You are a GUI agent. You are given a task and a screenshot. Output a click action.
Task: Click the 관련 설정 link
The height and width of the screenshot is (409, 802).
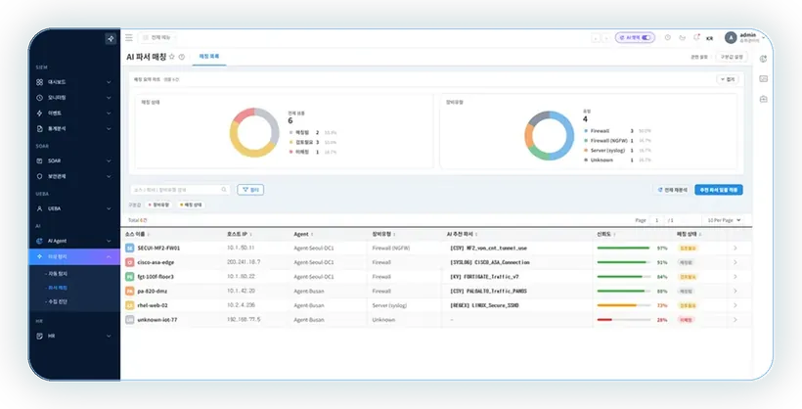click(699, 57)
